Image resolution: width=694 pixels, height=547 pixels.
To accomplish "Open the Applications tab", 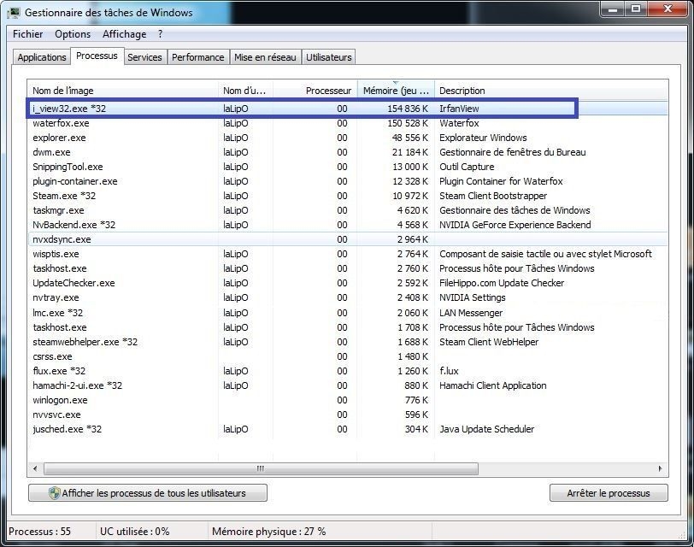I will 41,56.
